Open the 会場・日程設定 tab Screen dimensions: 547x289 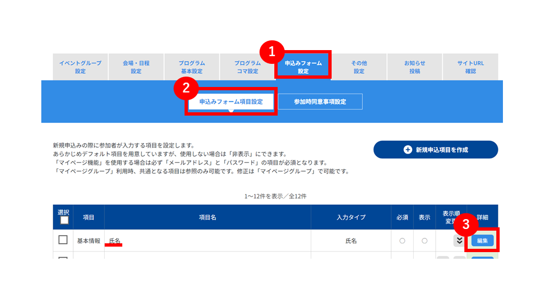coord(136,67)
